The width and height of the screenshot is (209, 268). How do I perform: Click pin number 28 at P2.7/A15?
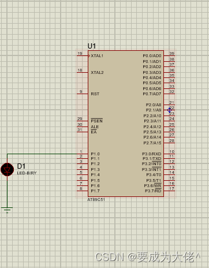[171, 140]
